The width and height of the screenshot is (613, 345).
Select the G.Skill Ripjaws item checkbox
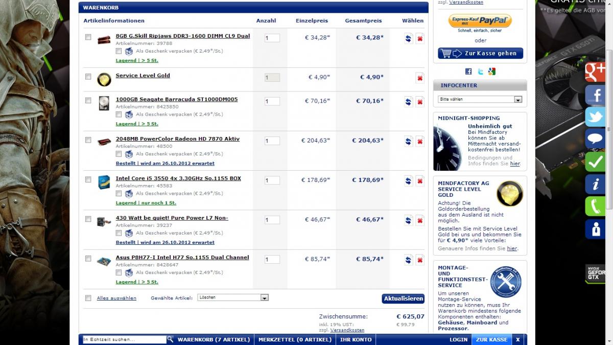(88, 37)
